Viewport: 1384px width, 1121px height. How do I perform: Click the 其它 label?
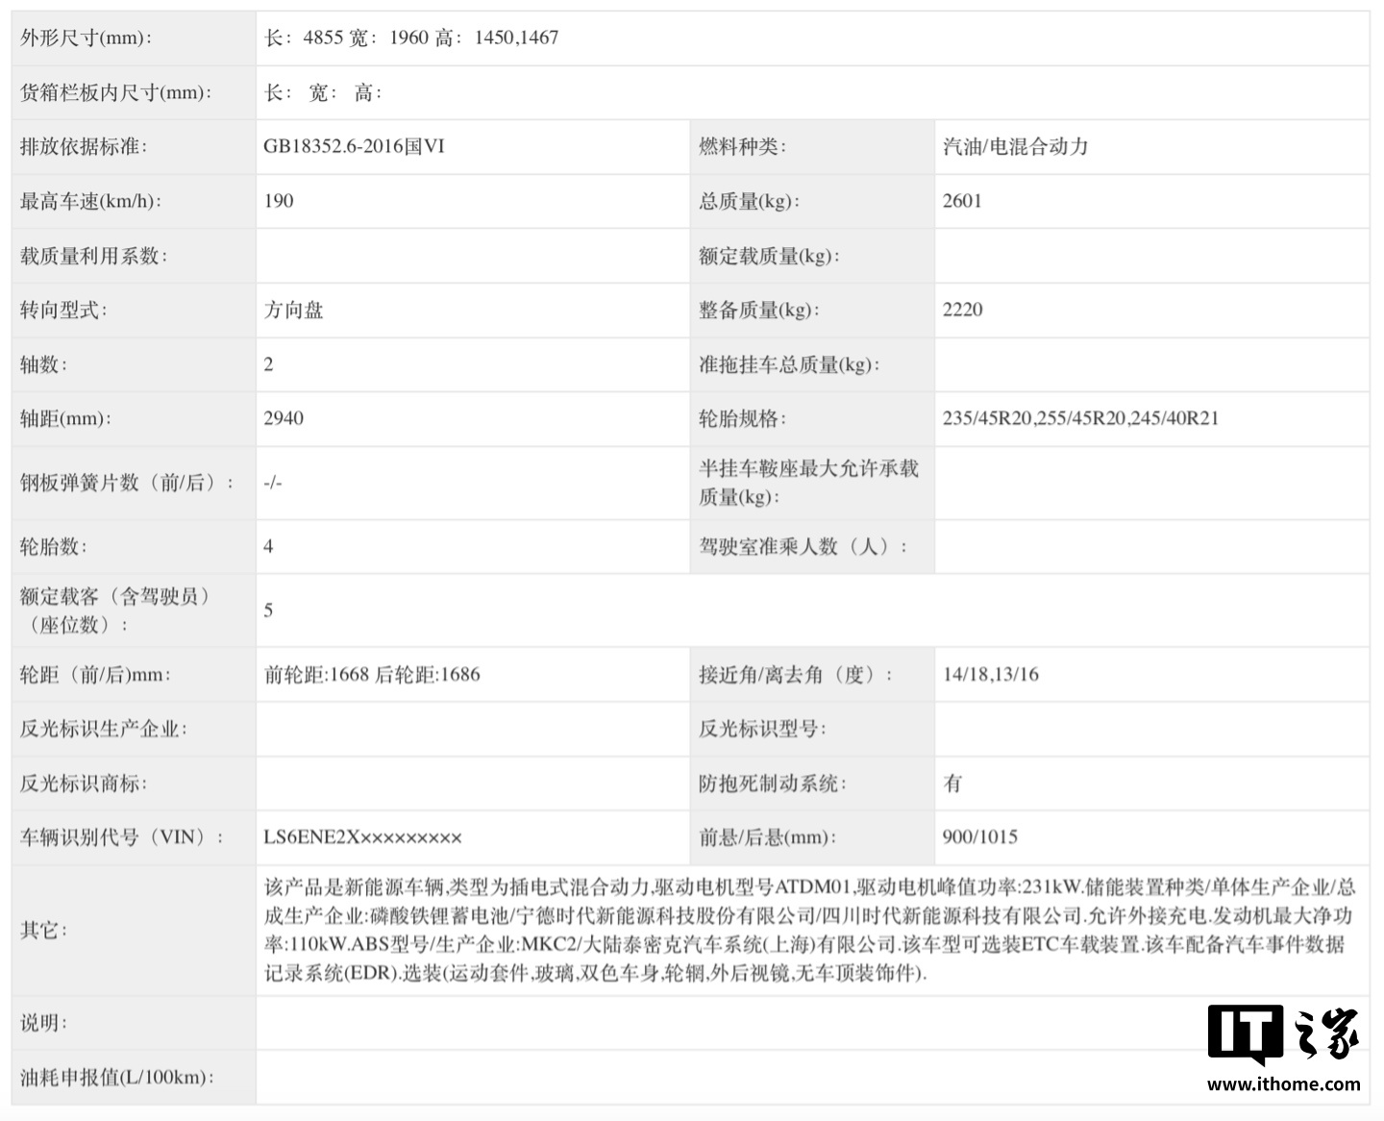44,931
